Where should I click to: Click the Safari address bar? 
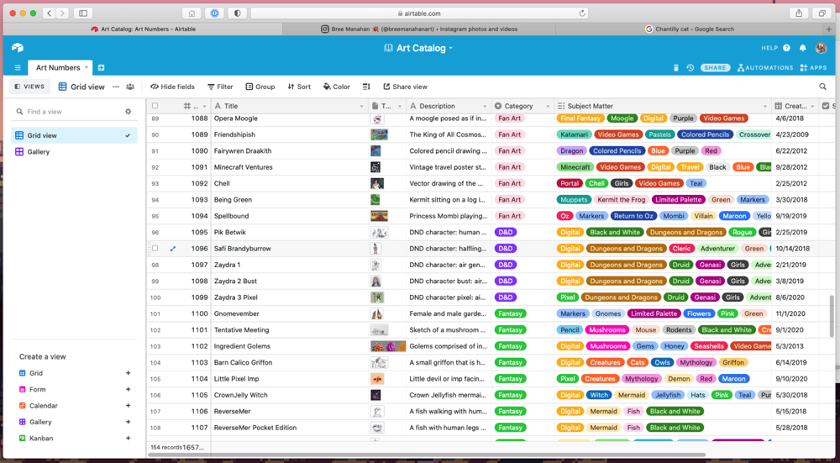419,13
